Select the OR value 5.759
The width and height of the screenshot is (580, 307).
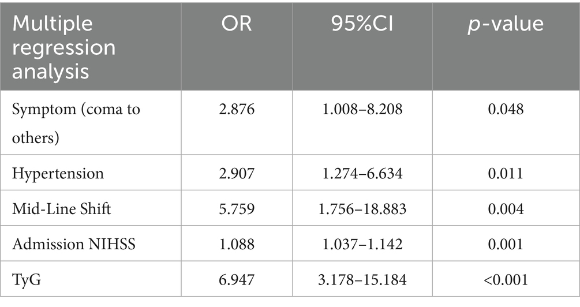[237, 208]
